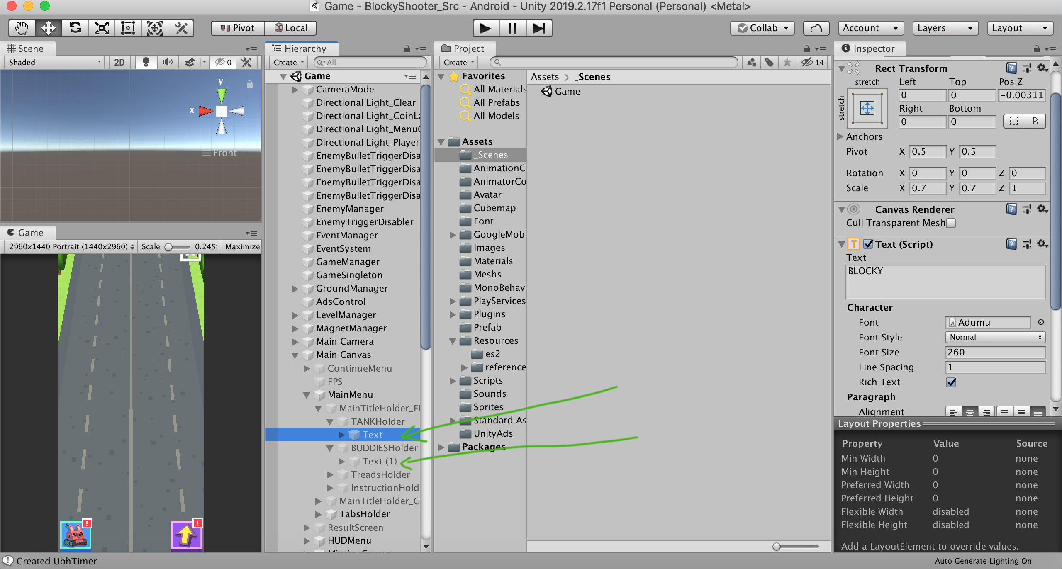Disable the Text (Script) component checkbox
The width and height of the screenshot is (1062, 569).
[x=868, y=244]
